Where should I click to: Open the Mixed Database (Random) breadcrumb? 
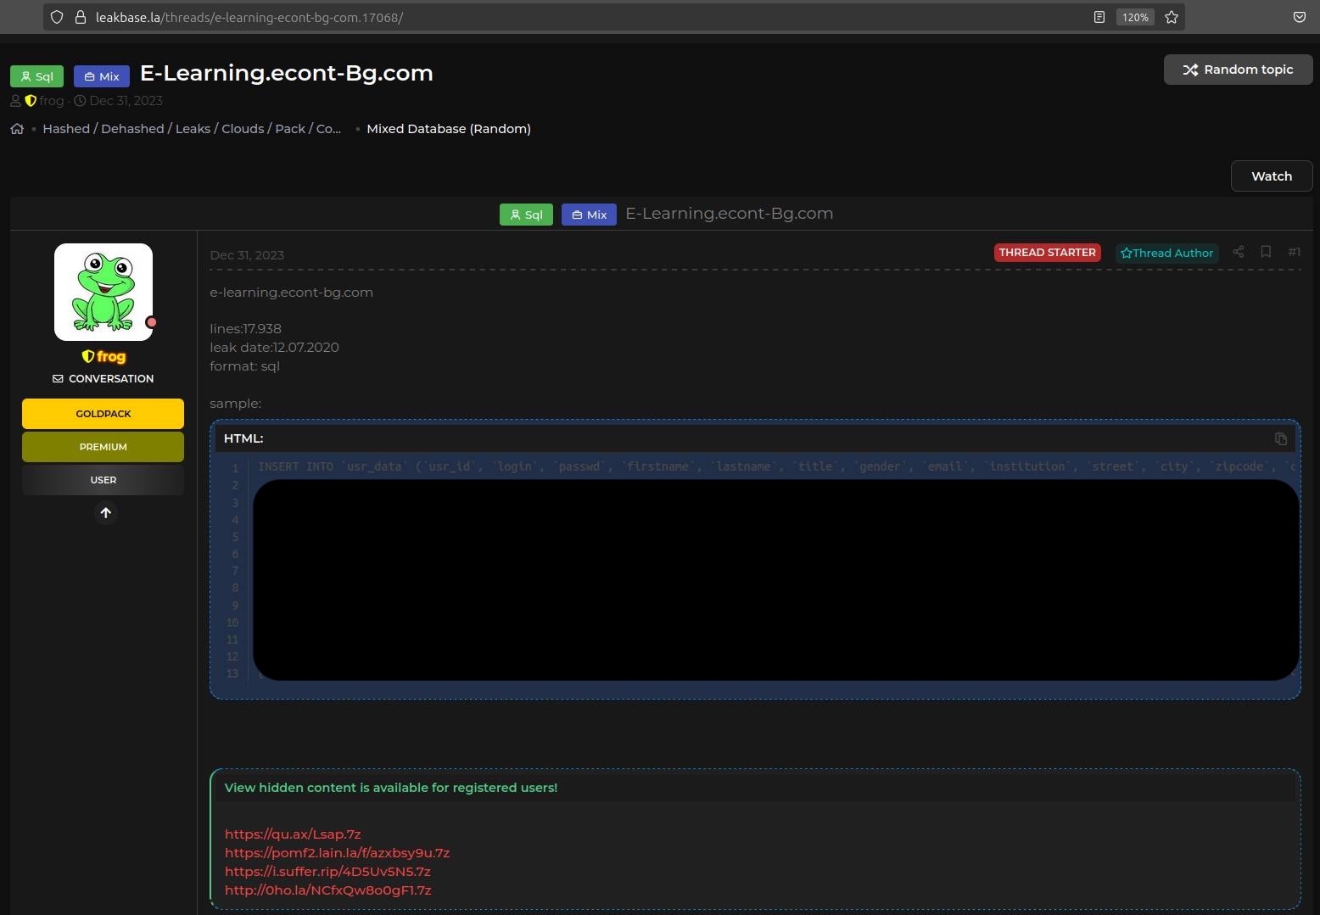[x=449, y=129]
